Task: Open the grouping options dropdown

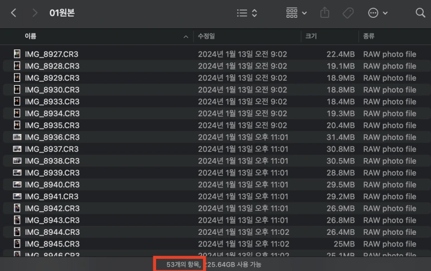Action: 296,13
